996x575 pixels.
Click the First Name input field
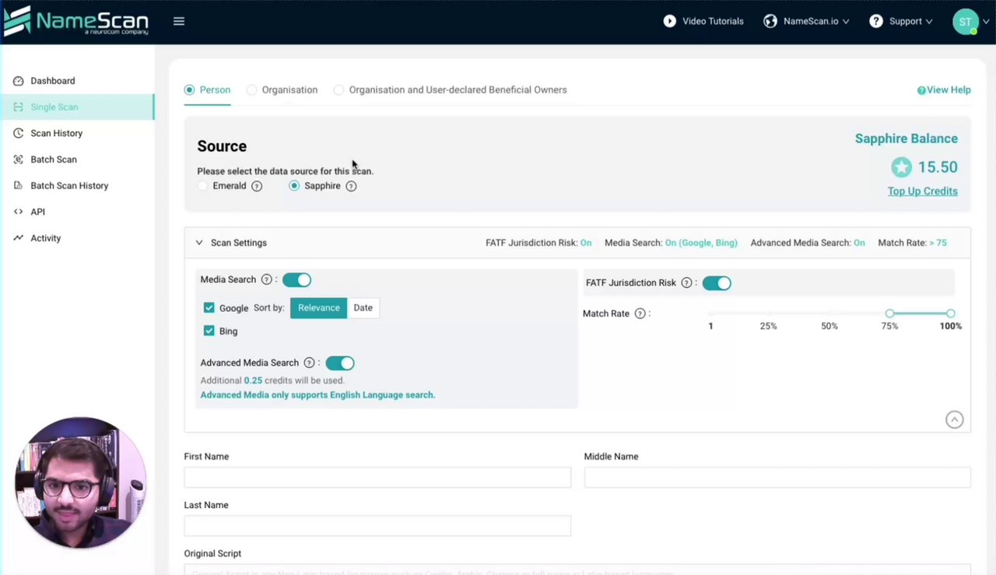point(377,478)
